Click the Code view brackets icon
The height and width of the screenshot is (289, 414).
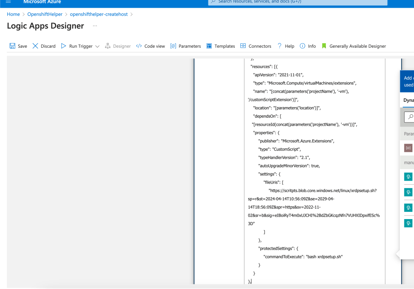click(139, 46)
